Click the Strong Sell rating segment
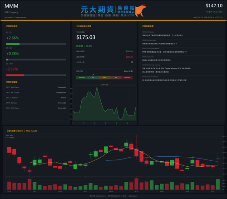This screenshot has height=199, width=227. [127, 78]
